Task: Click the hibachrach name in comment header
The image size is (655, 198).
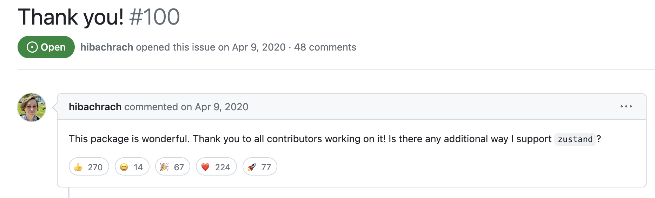Action: click(x=95, y=107)
